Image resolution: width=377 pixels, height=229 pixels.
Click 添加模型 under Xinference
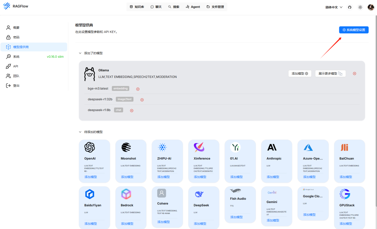(x=200, y=177)
